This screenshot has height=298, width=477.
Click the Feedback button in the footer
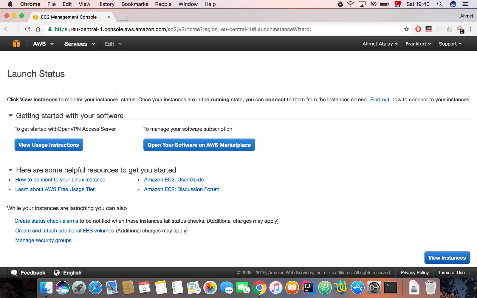click(x=28, y=273)
